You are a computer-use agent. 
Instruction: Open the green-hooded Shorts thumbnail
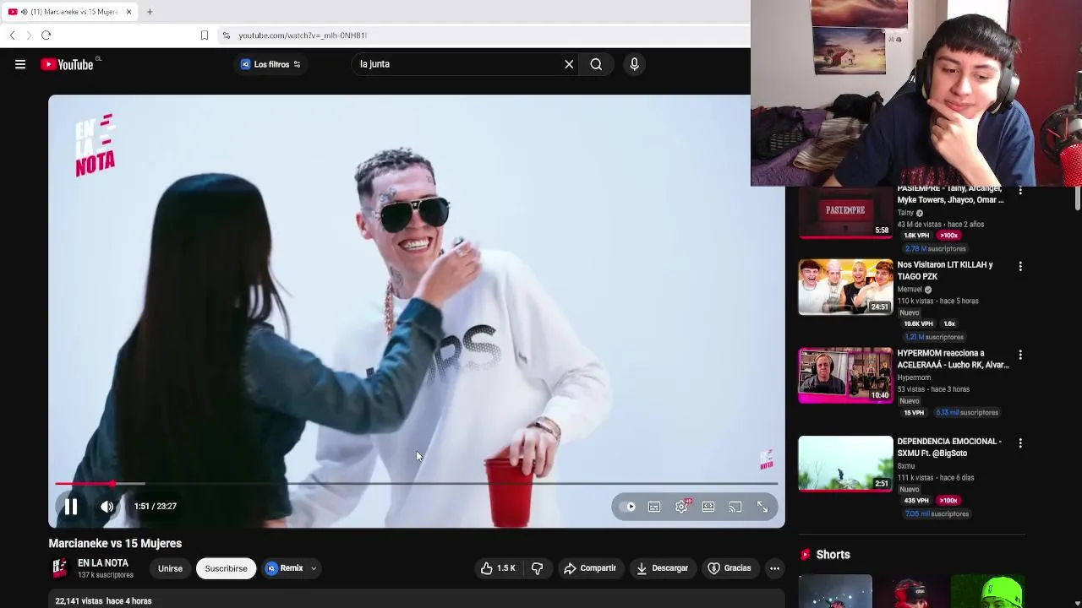click(987, 591)
